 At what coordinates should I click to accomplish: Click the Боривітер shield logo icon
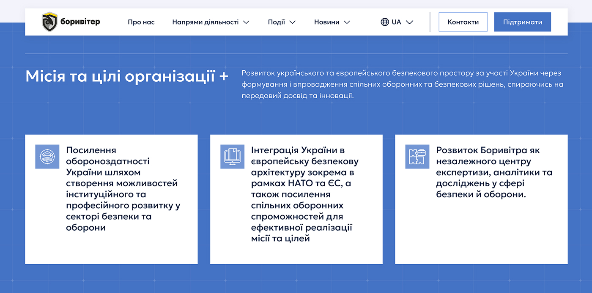pos(49,22)
